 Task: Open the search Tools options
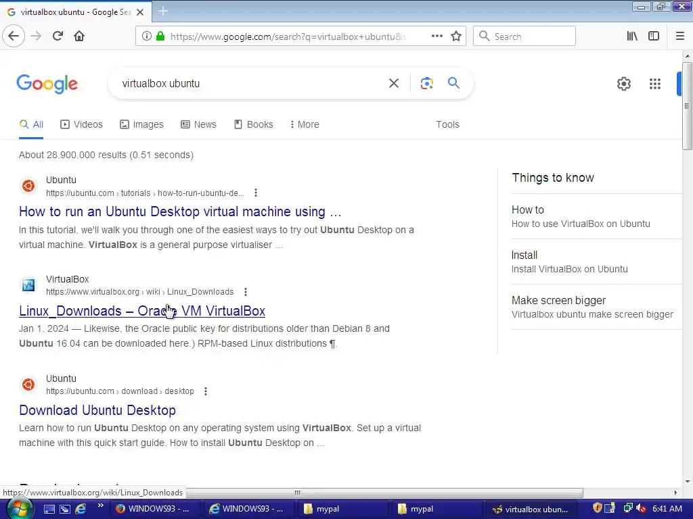[447, 124]
